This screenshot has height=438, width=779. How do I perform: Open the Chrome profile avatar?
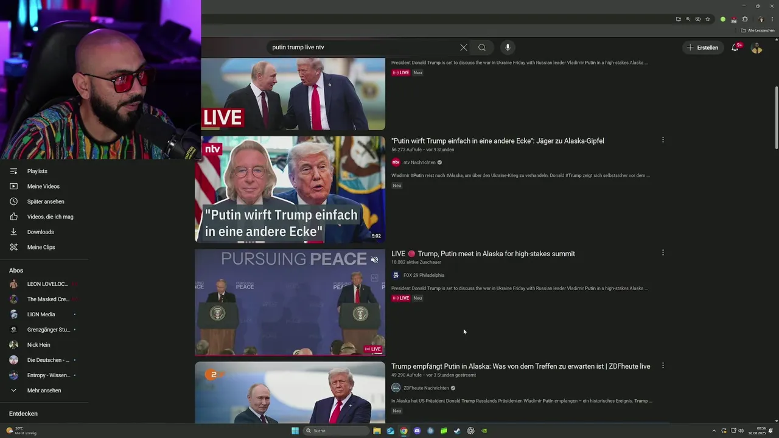point(761,19)
